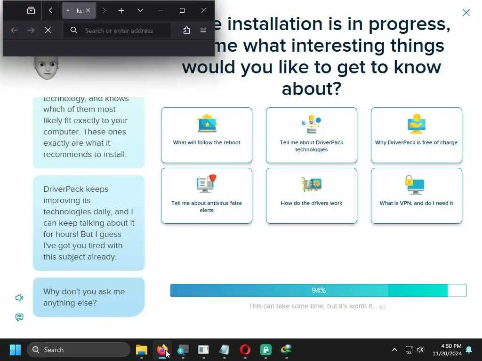Click the magnifier icon in the address bar
This screenshot has height=361, width=482.
pyautogui.click(x=74, y=30)
